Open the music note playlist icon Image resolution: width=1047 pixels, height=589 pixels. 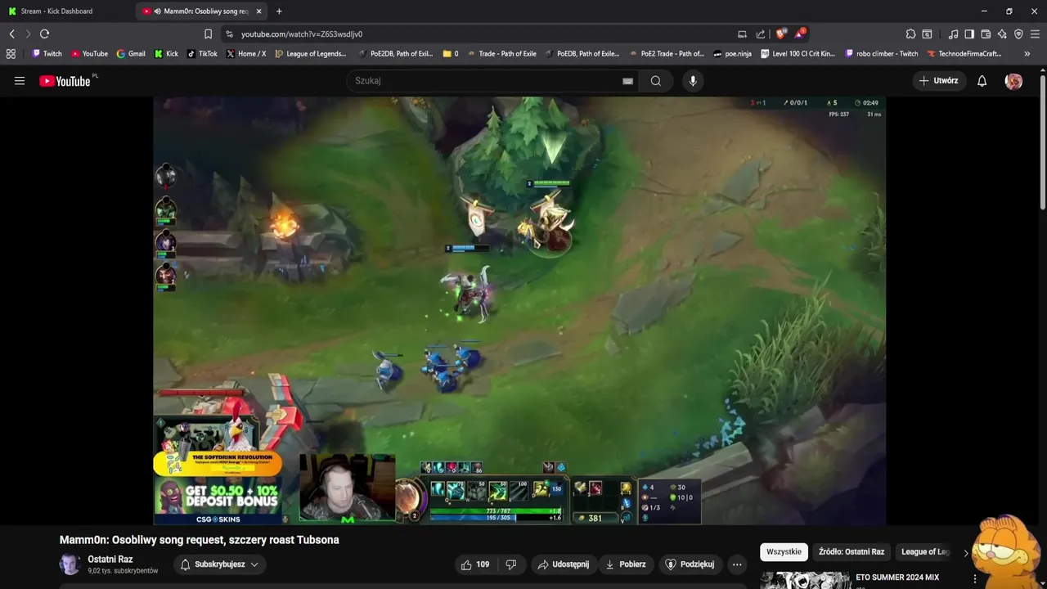pos(953,34)
